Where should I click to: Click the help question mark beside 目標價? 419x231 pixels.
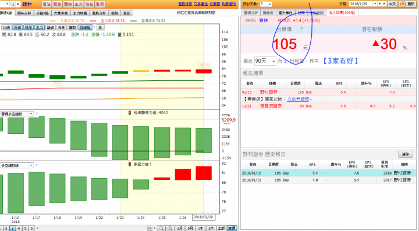click(x=301, y=29)
